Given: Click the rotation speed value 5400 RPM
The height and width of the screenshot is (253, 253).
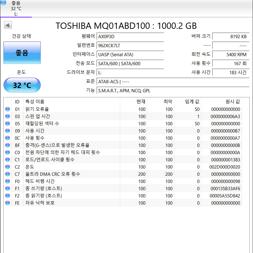Looking at the screenshot, I should [x=231, y=55].
